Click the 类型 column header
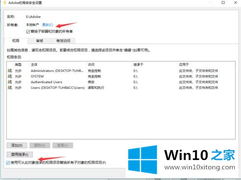Viewport: 241px width, 180px height. click(18, 65)
